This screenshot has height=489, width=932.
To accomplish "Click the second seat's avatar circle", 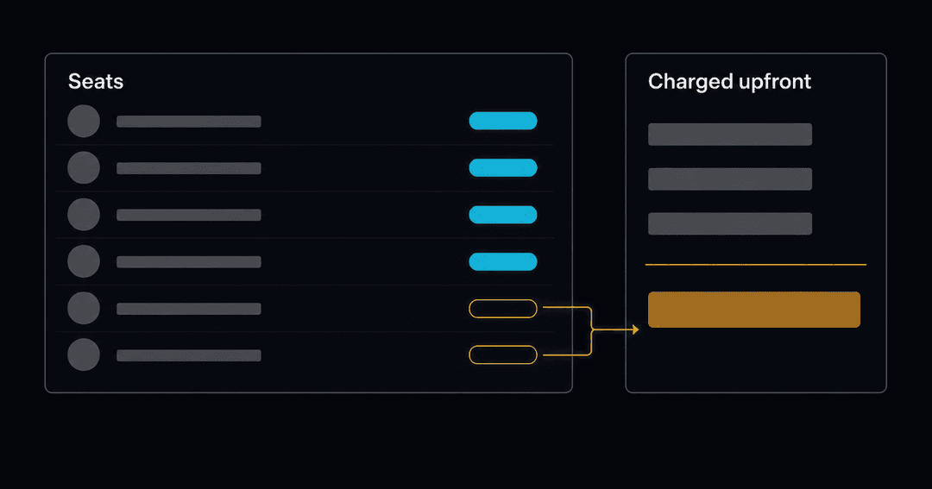I will pos(83,167).
